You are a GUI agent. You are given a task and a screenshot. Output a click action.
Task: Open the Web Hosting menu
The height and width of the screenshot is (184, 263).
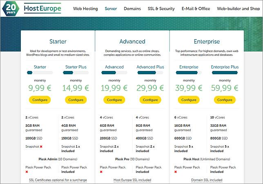tap(85, 9)
